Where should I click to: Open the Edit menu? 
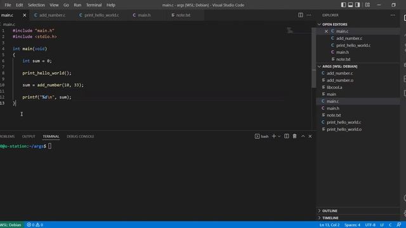click(x=20, y=5)
